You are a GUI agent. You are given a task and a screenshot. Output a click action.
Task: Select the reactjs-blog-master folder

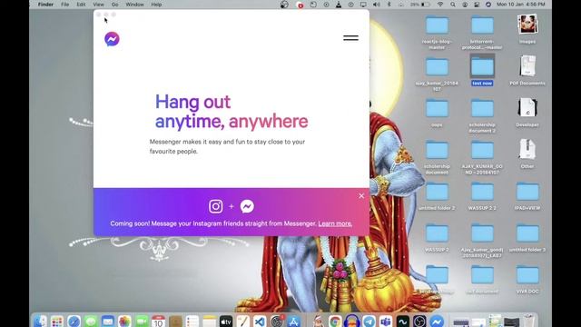tap(437, 32)
